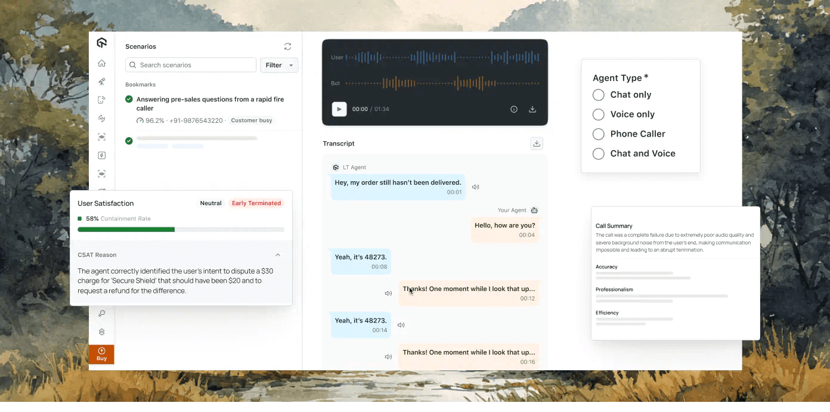Click green check beside Answering pre-sales scenario
Screen dimensions: 830x412
click(129, 99)
